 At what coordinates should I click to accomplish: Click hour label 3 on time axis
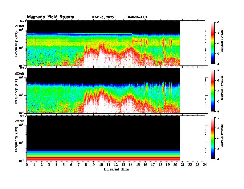pos(49,165)
